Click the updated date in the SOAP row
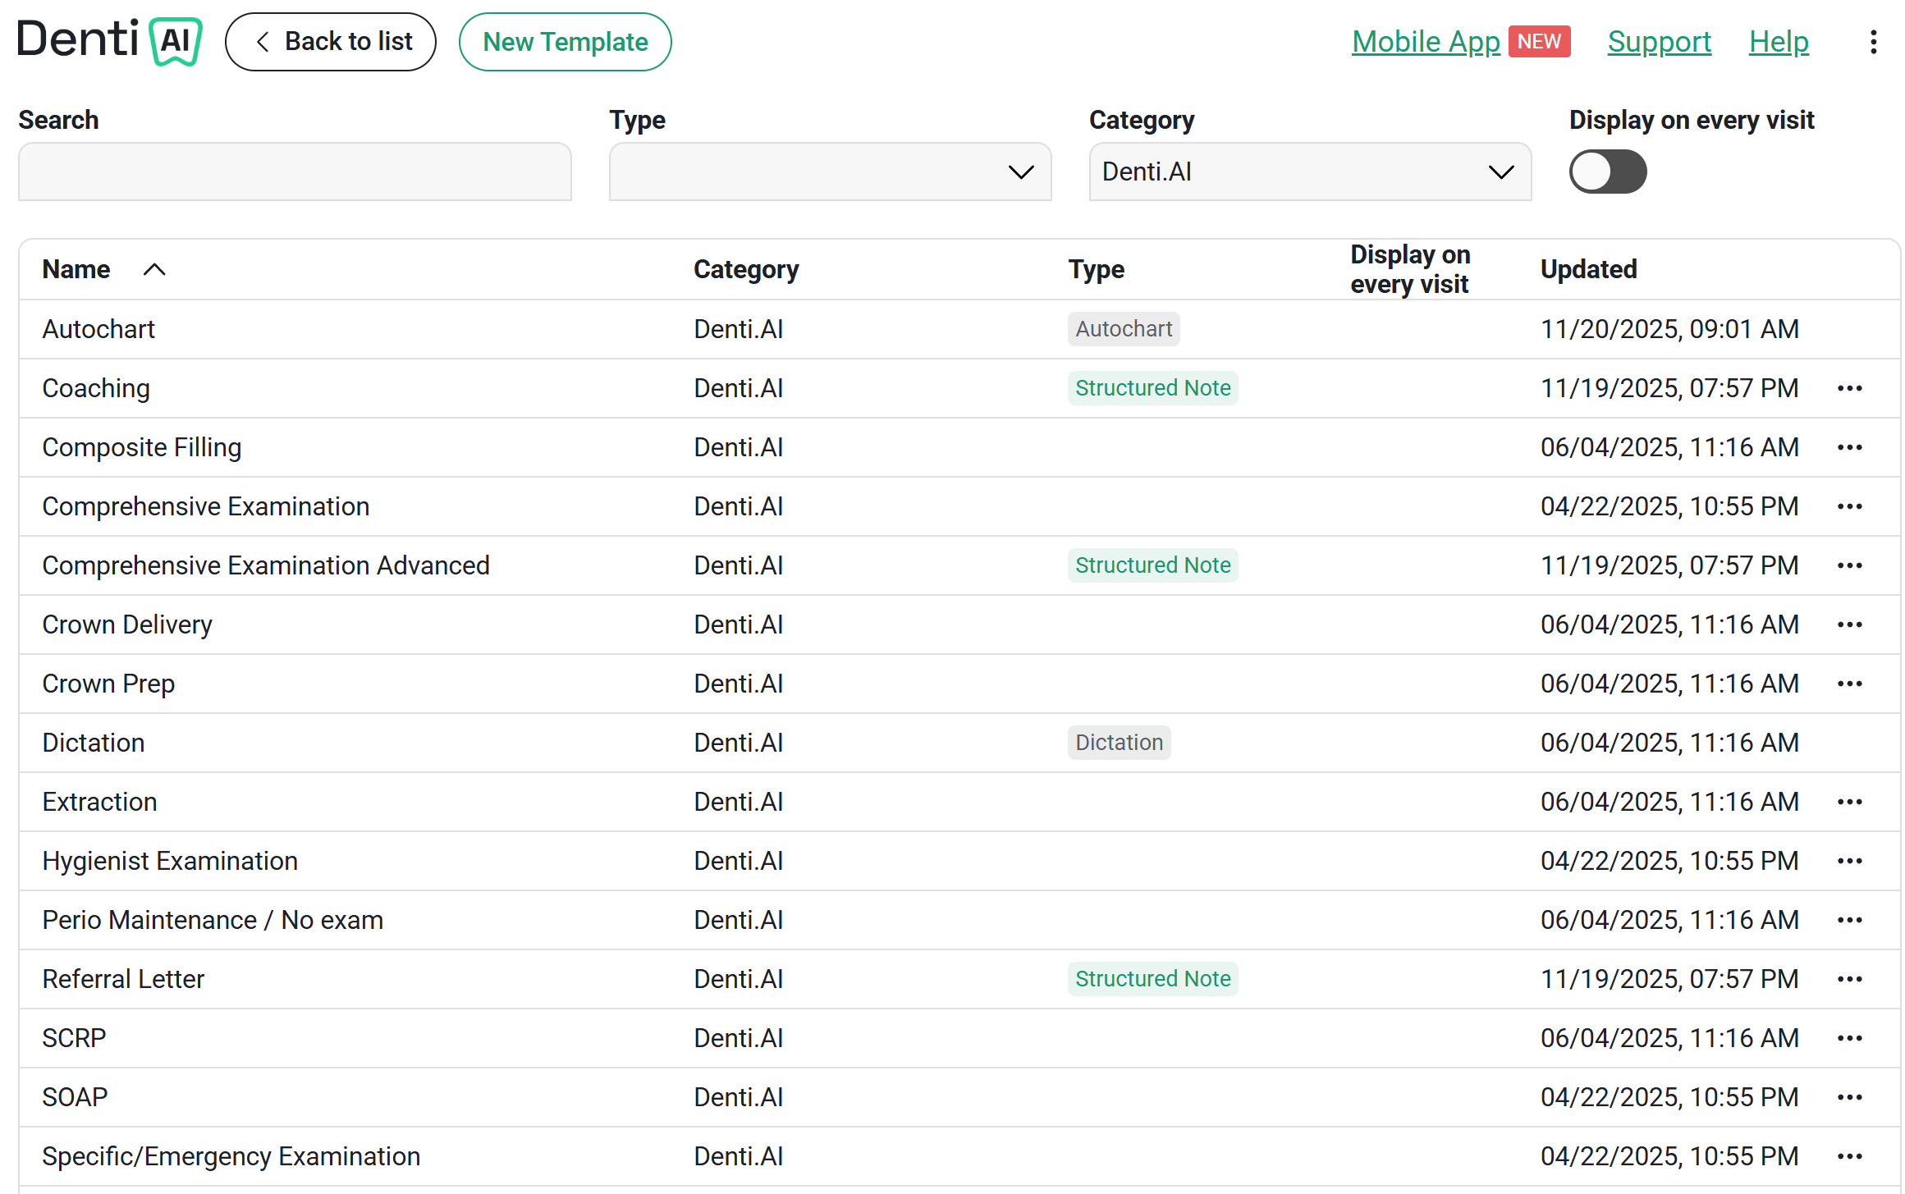Image resolution: width=1905 pixels, height=1194 pixels. (1669, 1097)
